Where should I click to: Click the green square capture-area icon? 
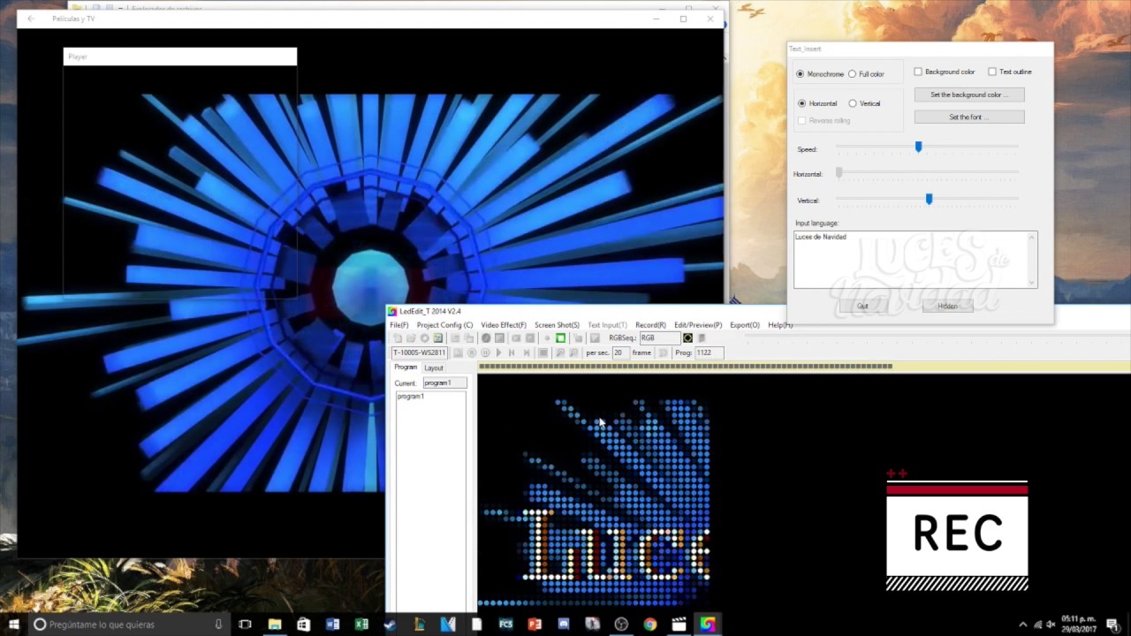560,338
